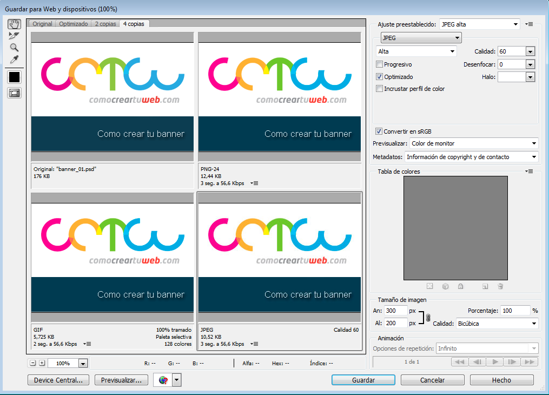Open the Halo color dropdown arrow

click(530, 77)
